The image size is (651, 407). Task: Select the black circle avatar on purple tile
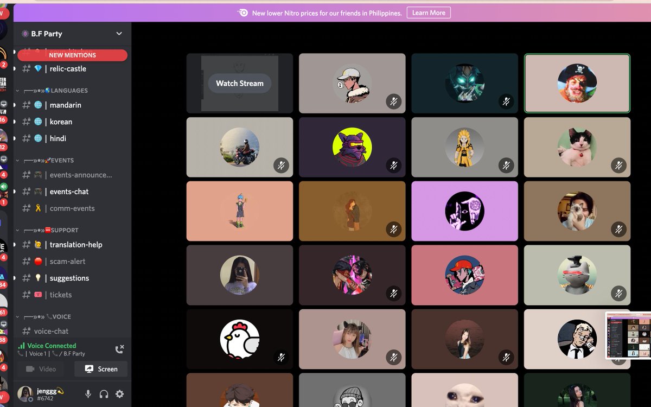465,211
